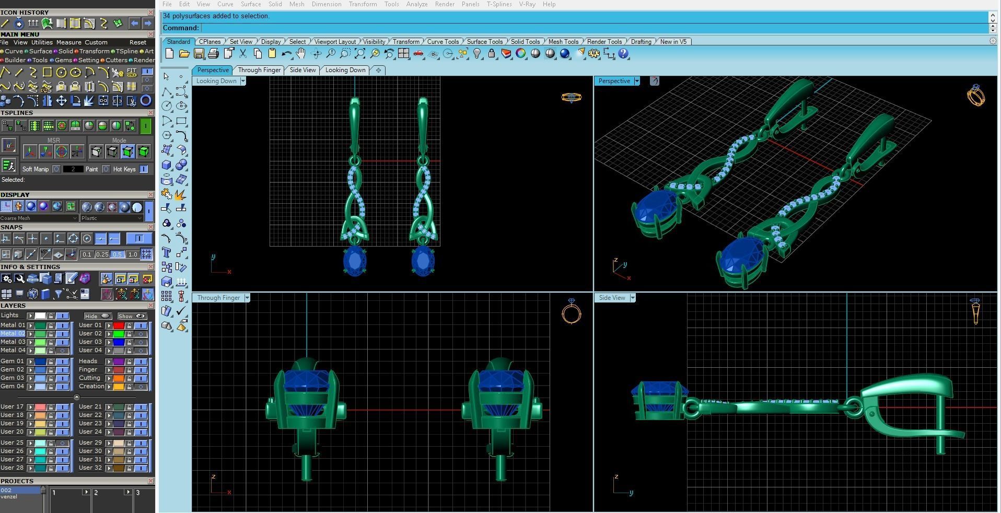Open the Looking Down viewport dropdown
This screenshot has height=513, width=1001.
click(x=243, y=81)
